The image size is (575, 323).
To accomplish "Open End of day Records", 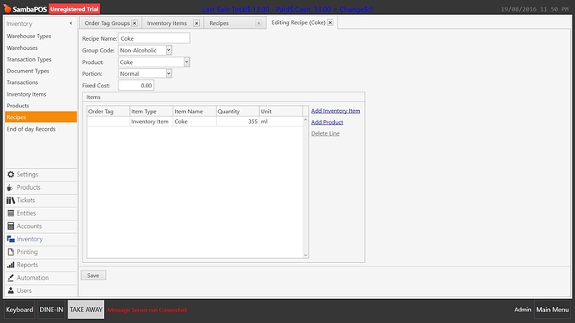I will (x=31, y=129).
